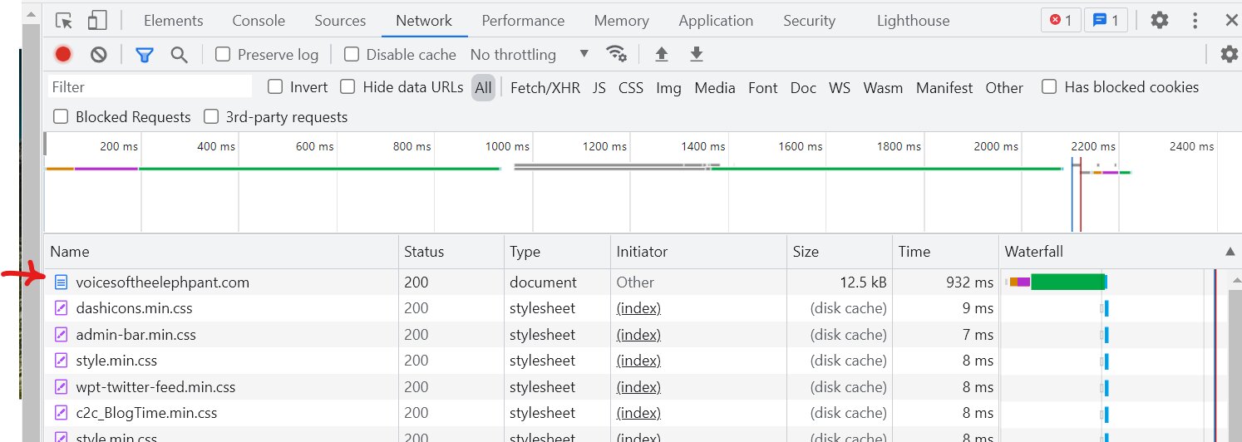Open the network search magnifier

coord(179,55)
